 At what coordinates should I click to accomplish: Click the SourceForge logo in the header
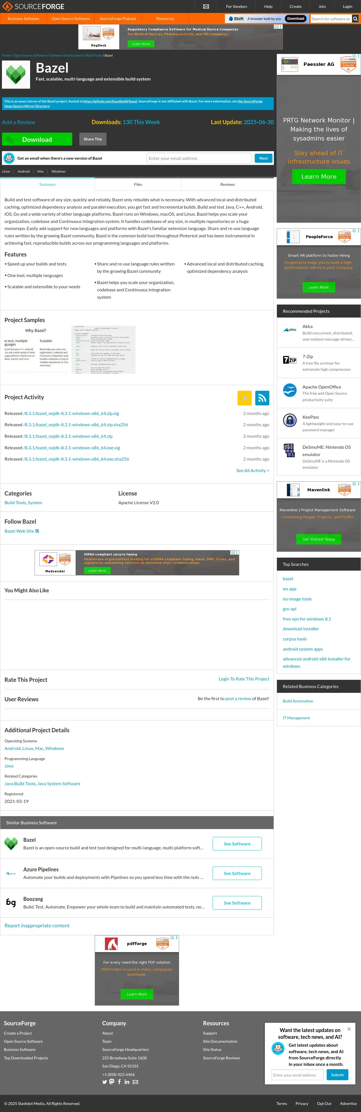pyautogui.click(x=33, y=6)
